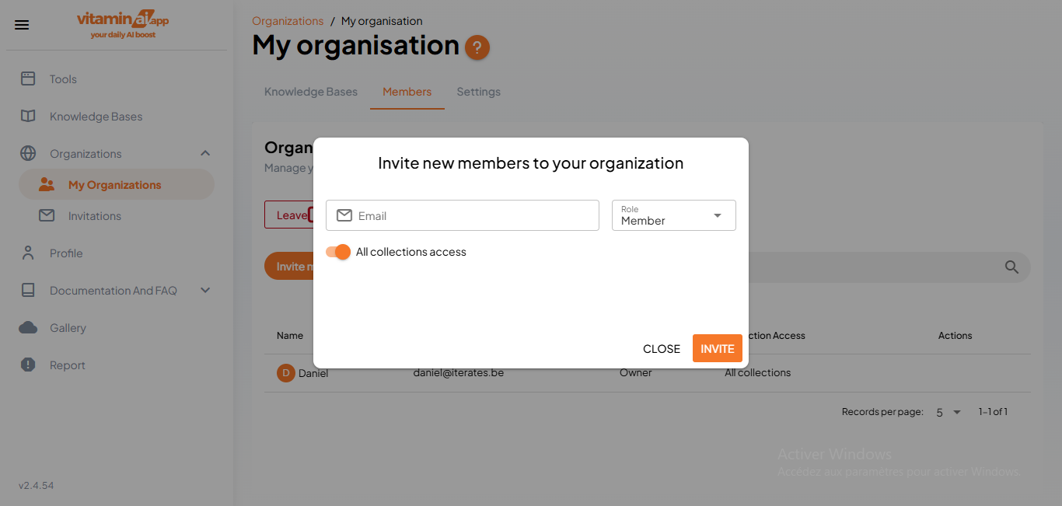Switch to the Settings tab
This screenshot has height=506, width=1062.
(478, 91)
